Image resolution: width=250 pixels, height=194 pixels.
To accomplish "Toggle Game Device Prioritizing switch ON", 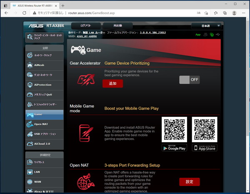I will pos(190,80).
